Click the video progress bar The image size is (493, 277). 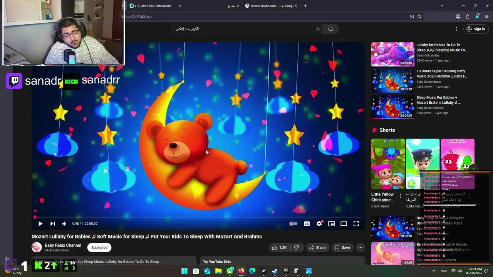tap(198, 217)
